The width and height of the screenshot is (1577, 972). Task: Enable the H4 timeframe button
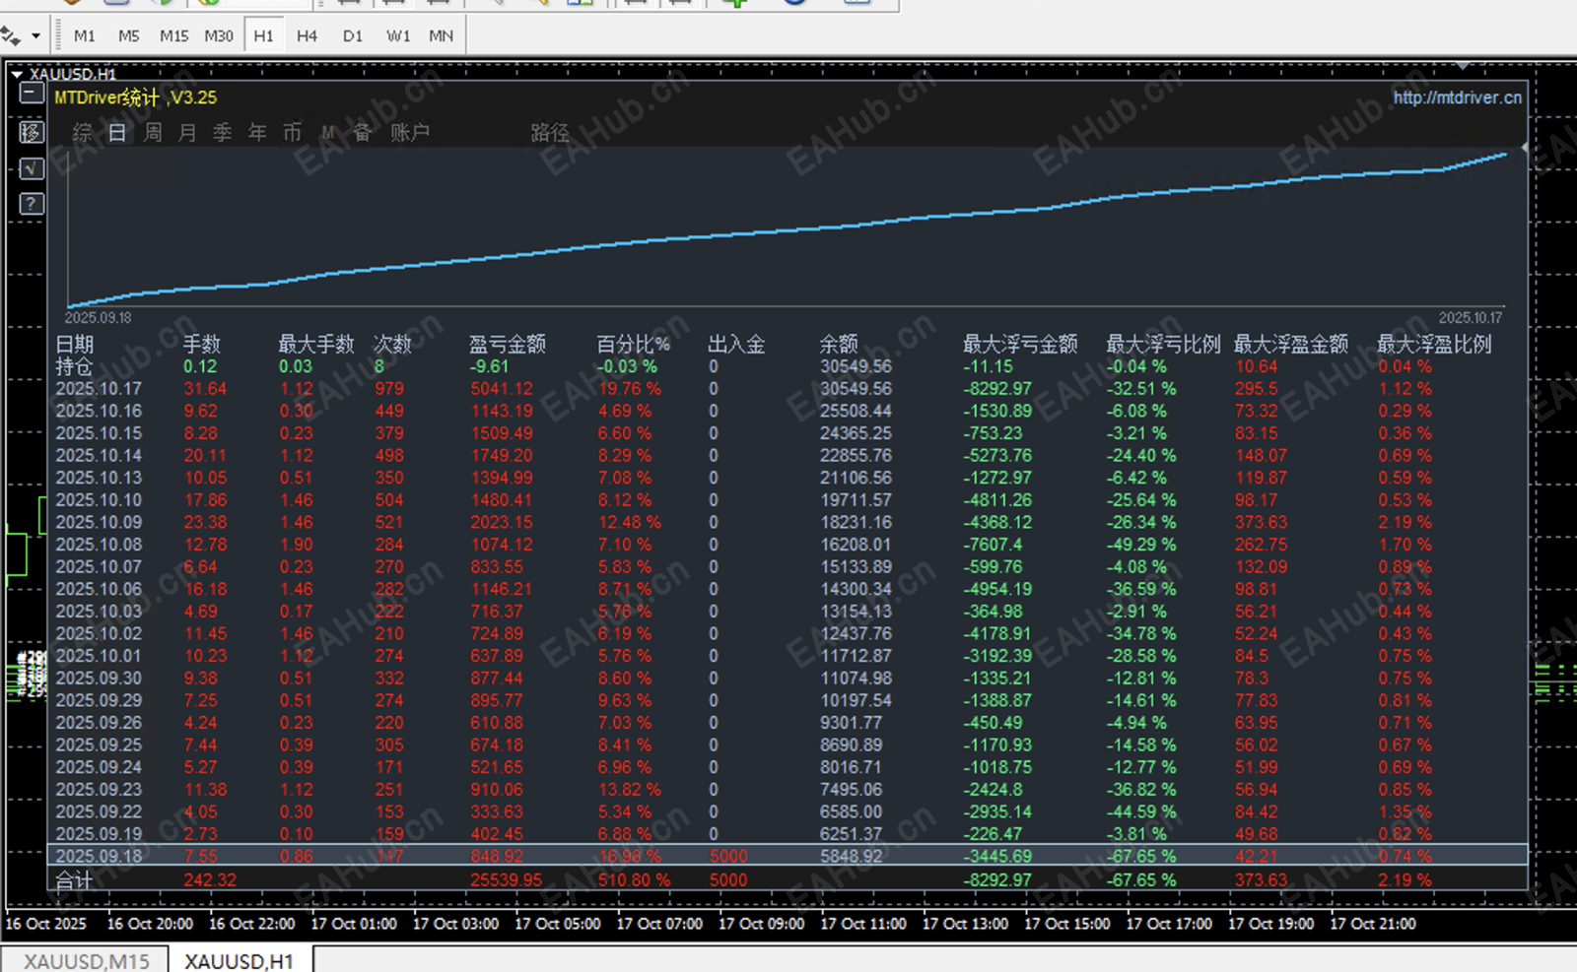pos(307,35)
